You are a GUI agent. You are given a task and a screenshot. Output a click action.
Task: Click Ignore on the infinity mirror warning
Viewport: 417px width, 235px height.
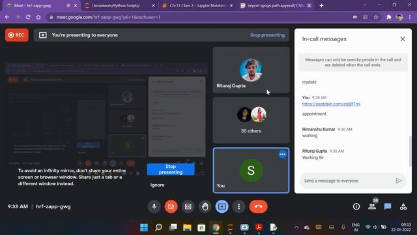coord(157,185)
